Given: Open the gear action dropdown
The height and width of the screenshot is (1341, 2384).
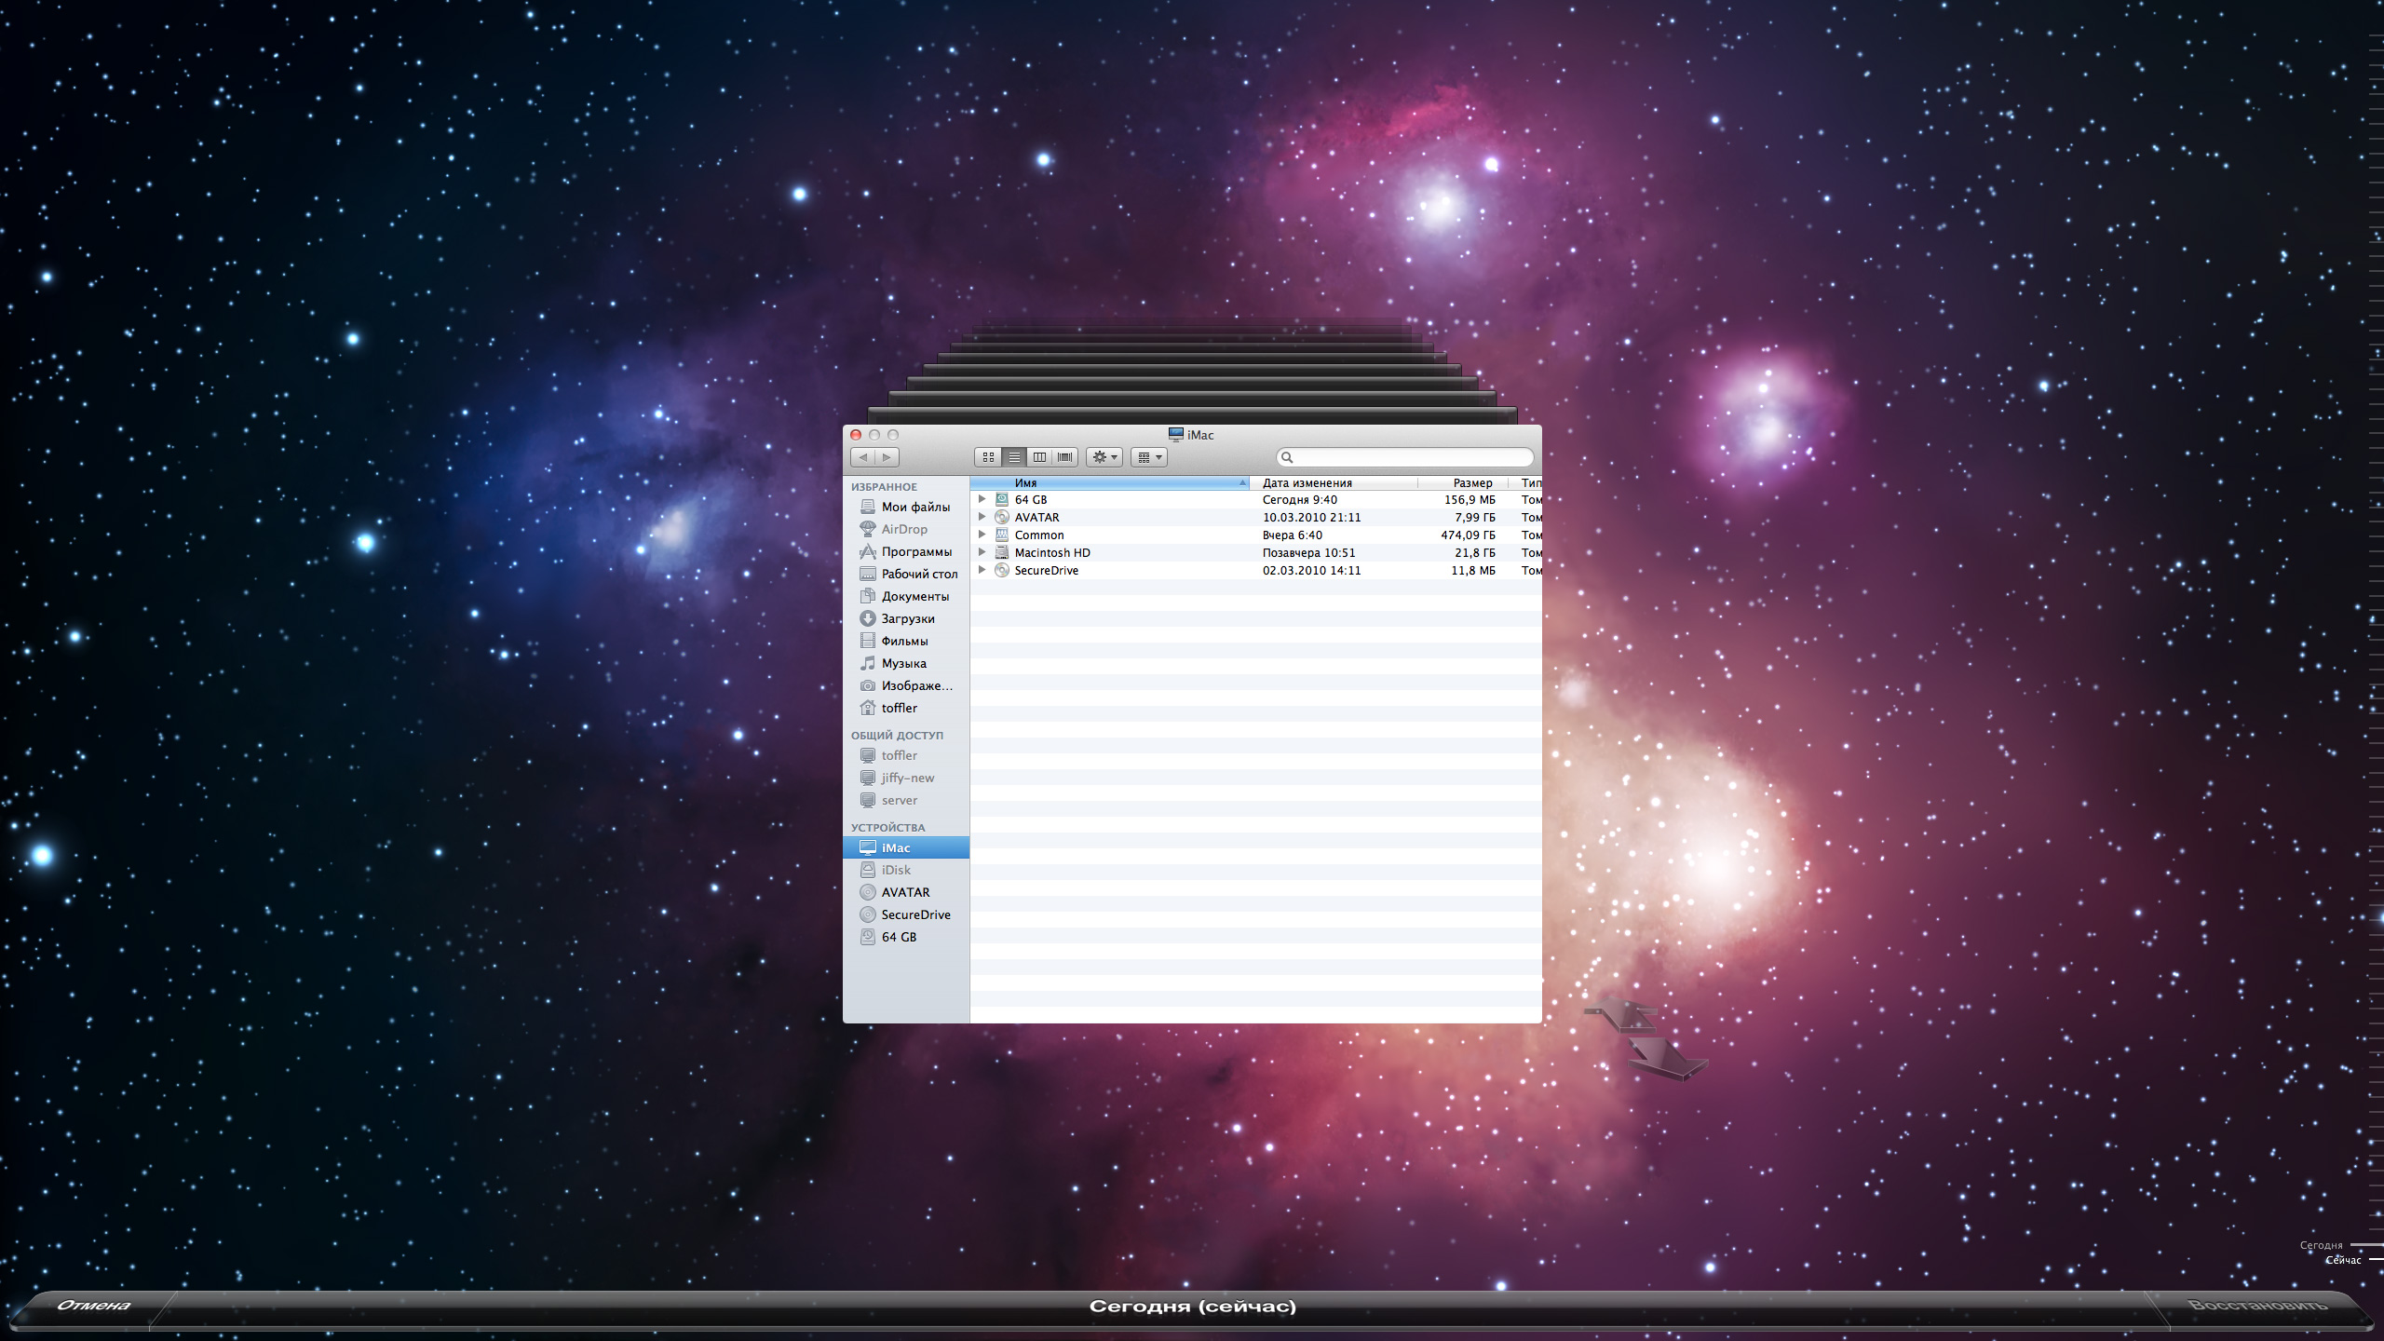Looking at the screenshot, I should (1104, 457).
